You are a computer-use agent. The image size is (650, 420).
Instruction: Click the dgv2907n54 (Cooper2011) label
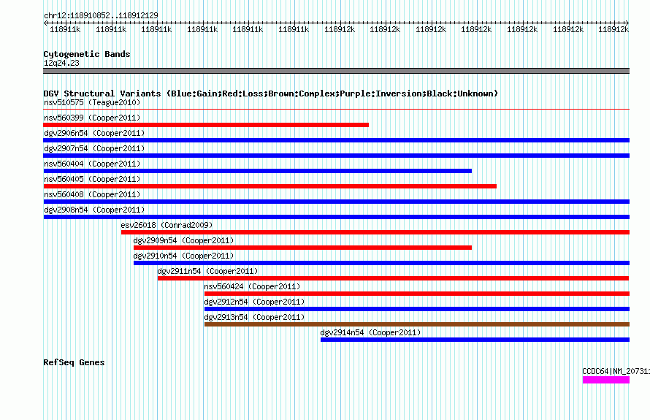94,148
